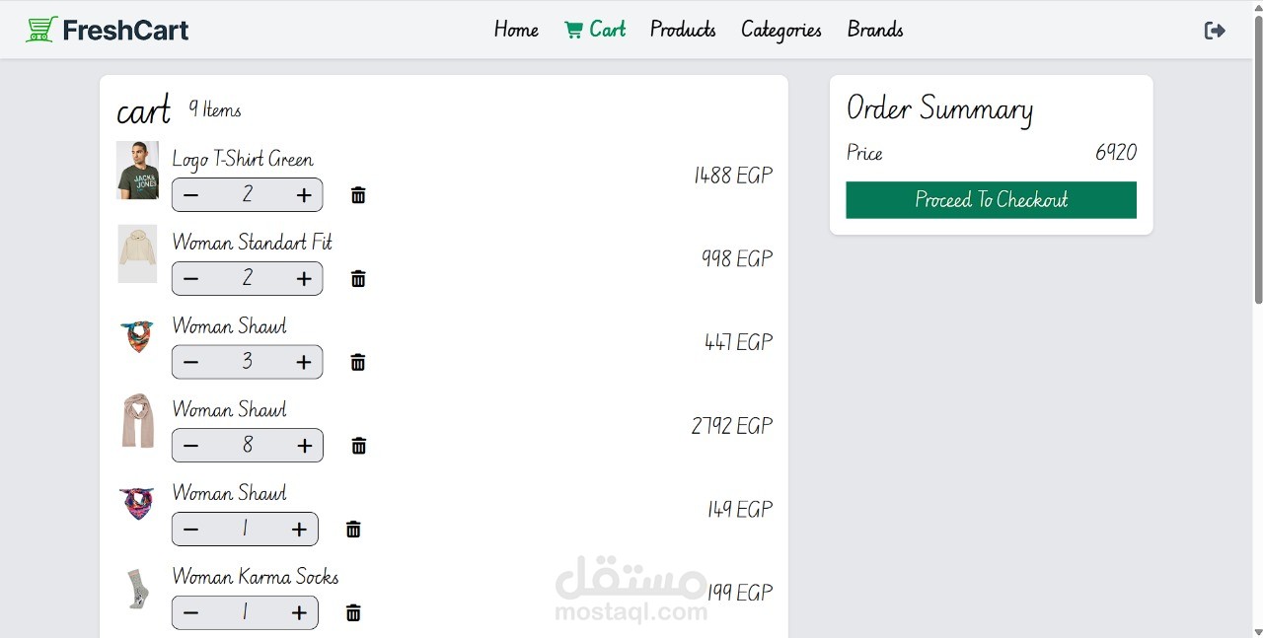Add one more Woman Karma Socks
The height and width of the screenshot is (638, 1263).
click(300, 613)
